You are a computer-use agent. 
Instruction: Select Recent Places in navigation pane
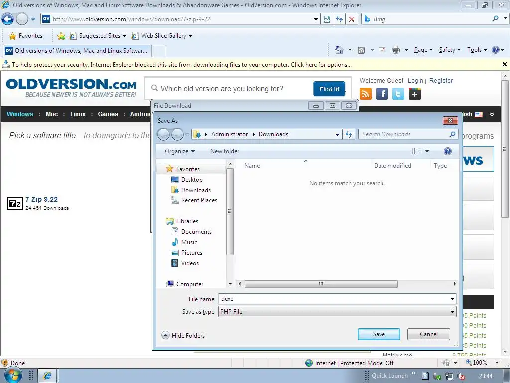[x=199, y=200]
